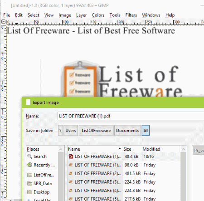Viewport: 204px width, 201px height.
Task: Click the root backslash path button
Action: pos(60,130)
